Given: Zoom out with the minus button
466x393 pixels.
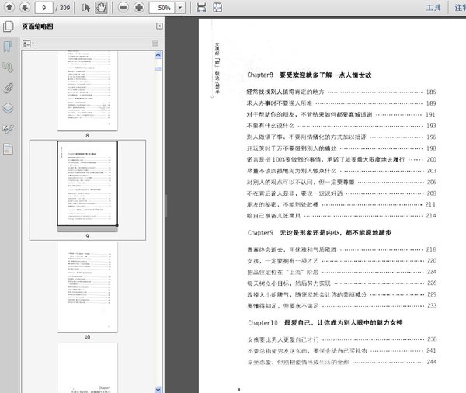Looking at the screenshot, I should [123, 8].
